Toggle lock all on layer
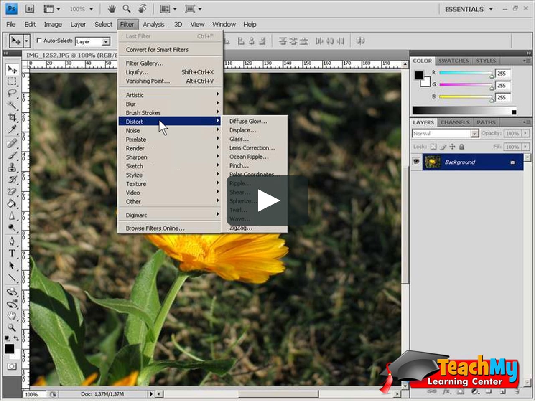 pos(462,147)
